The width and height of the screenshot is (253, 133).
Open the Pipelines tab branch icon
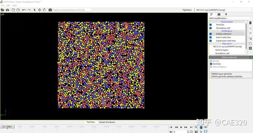point(211,14)
